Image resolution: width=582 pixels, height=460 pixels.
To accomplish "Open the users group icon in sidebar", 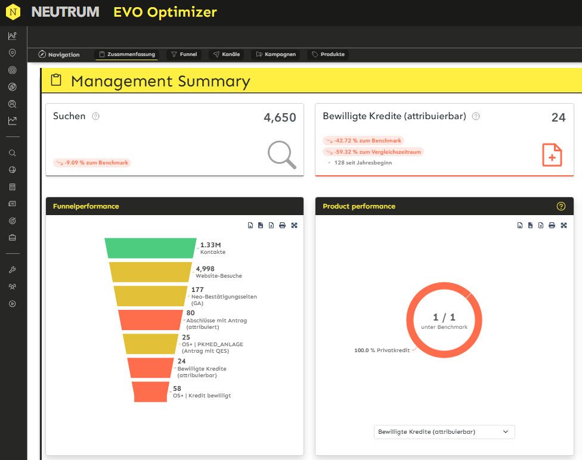I will point(13,287).
